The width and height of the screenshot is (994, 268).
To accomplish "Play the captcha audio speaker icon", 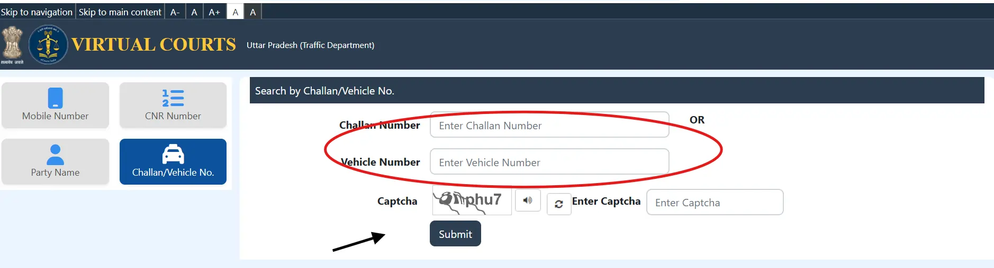I will [528, 200].
